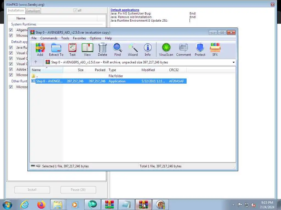Toggle the checkbox under Other Runtimes
Screen dimensions: 281x210
click(x=11, y=87)
